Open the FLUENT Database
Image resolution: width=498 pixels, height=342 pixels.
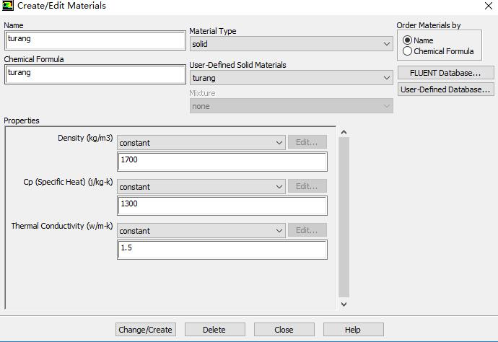coord(445,73)
